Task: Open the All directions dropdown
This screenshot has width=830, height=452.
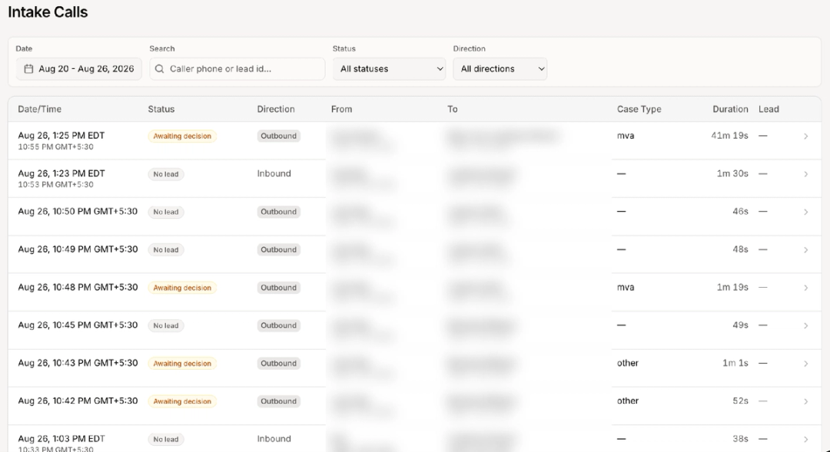Action: pos(500,69)
